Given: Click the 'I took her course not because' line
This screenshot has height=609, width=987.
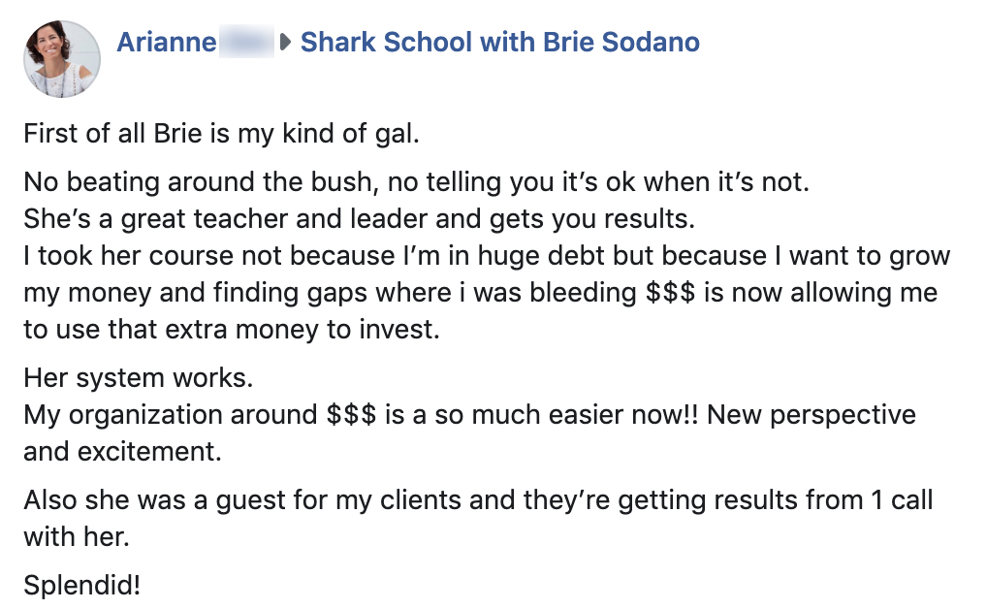Looking at the screenshot, I should [487, 256].
